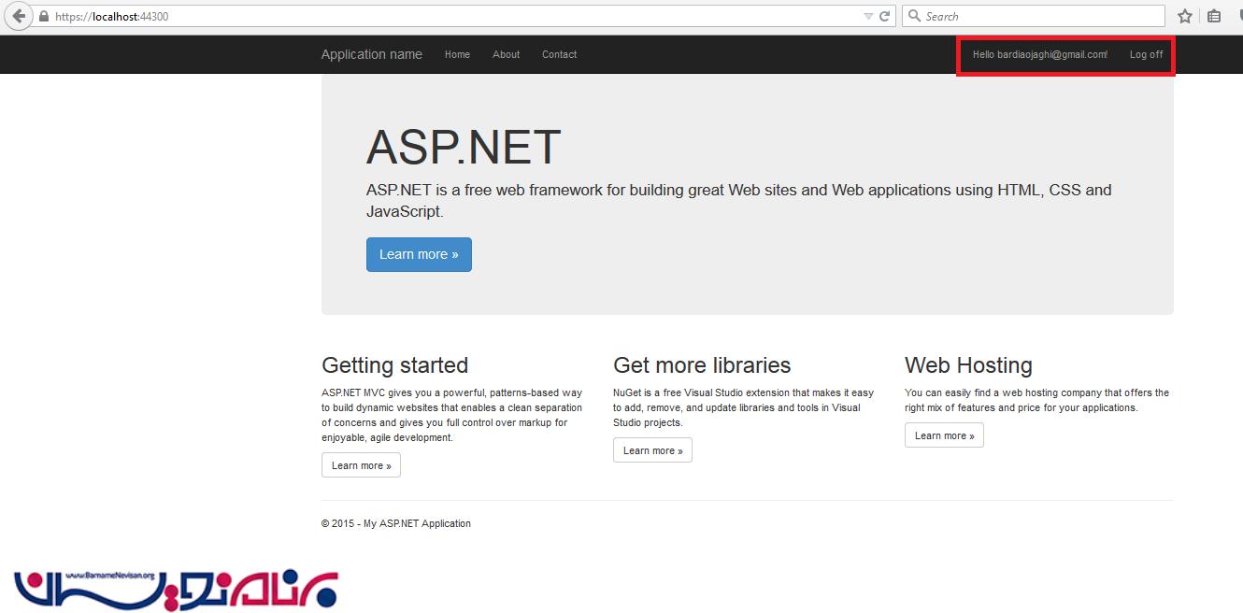Click the BarnameNevisan logo image
This screenshot has width=1243, height=613.
176,589
